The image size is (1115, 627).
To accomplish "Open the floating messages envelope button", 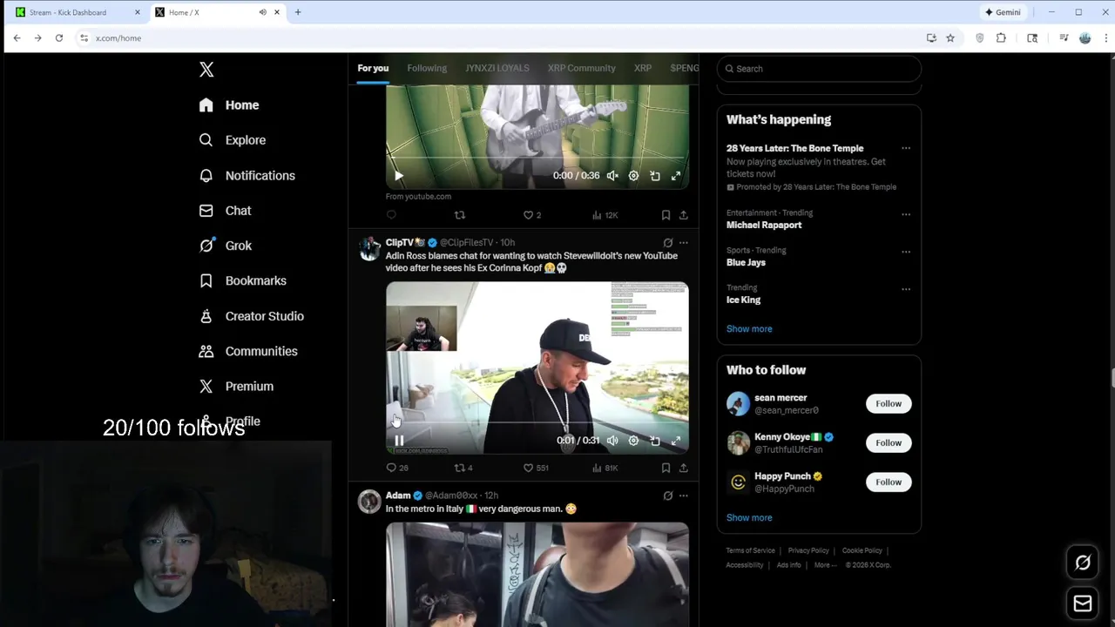I will coord(1083,603).
